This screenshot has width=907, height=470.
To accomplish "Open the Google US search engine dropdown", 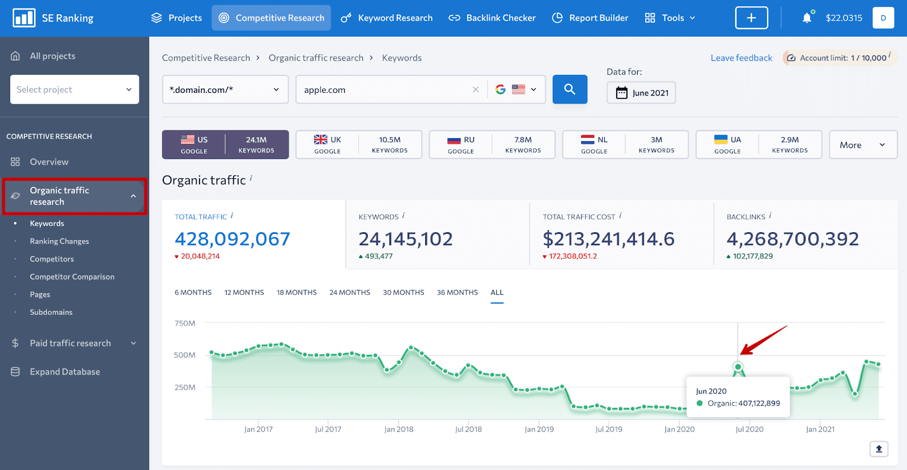I will pyautogui.click(x=516, y=89).
